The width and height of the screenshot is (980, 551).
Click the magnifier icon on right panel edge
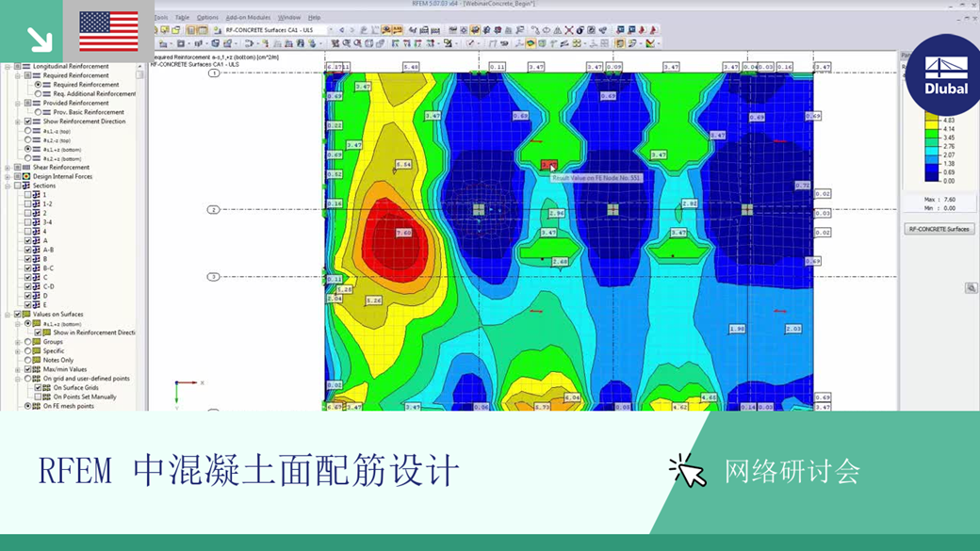(971, 288)
